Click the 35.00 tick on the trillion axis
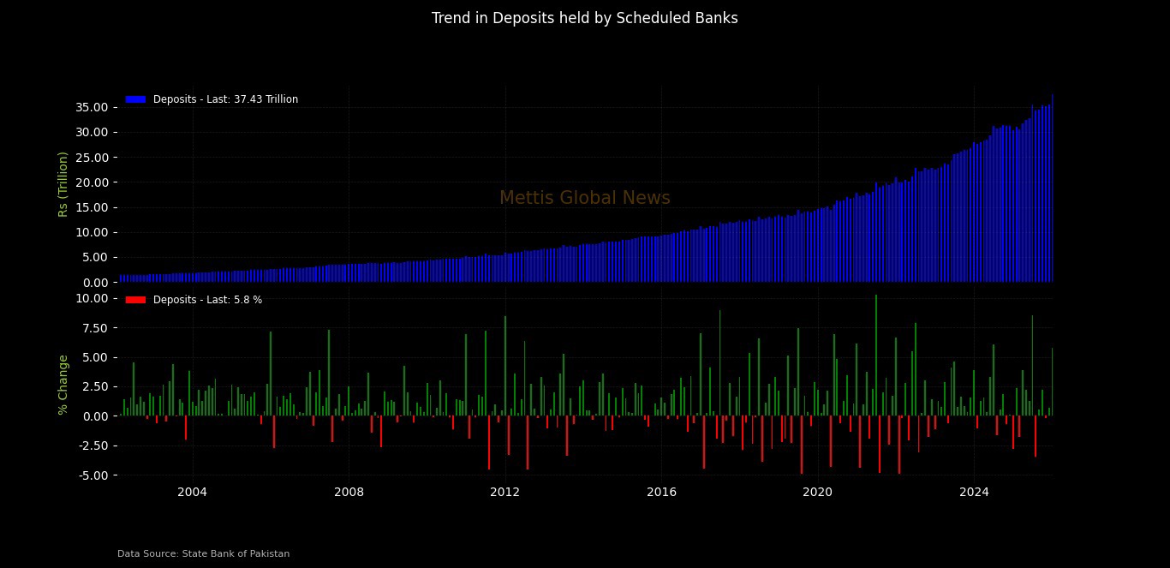The width and height of the screenshot is (1170, 568). pos(92,107)
